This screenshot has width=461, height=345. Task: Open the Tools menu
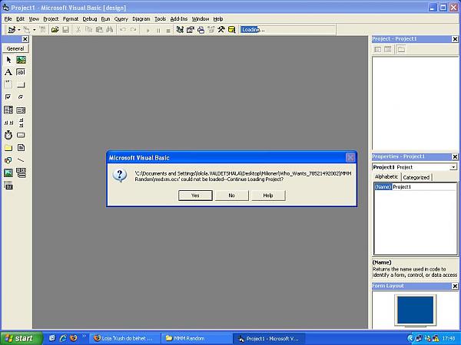click(161, 18)
